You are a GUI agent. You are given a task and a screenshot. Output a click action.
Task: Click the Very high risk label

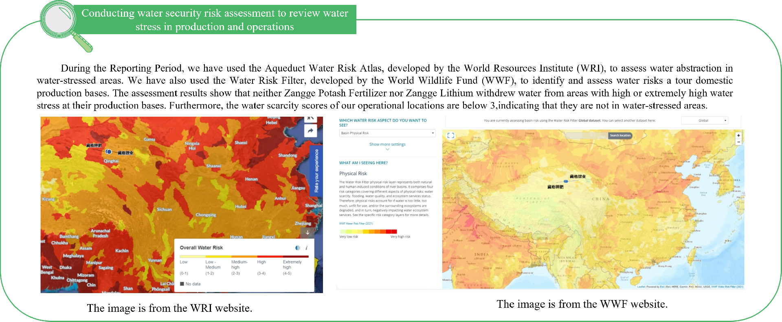(400, 237)
